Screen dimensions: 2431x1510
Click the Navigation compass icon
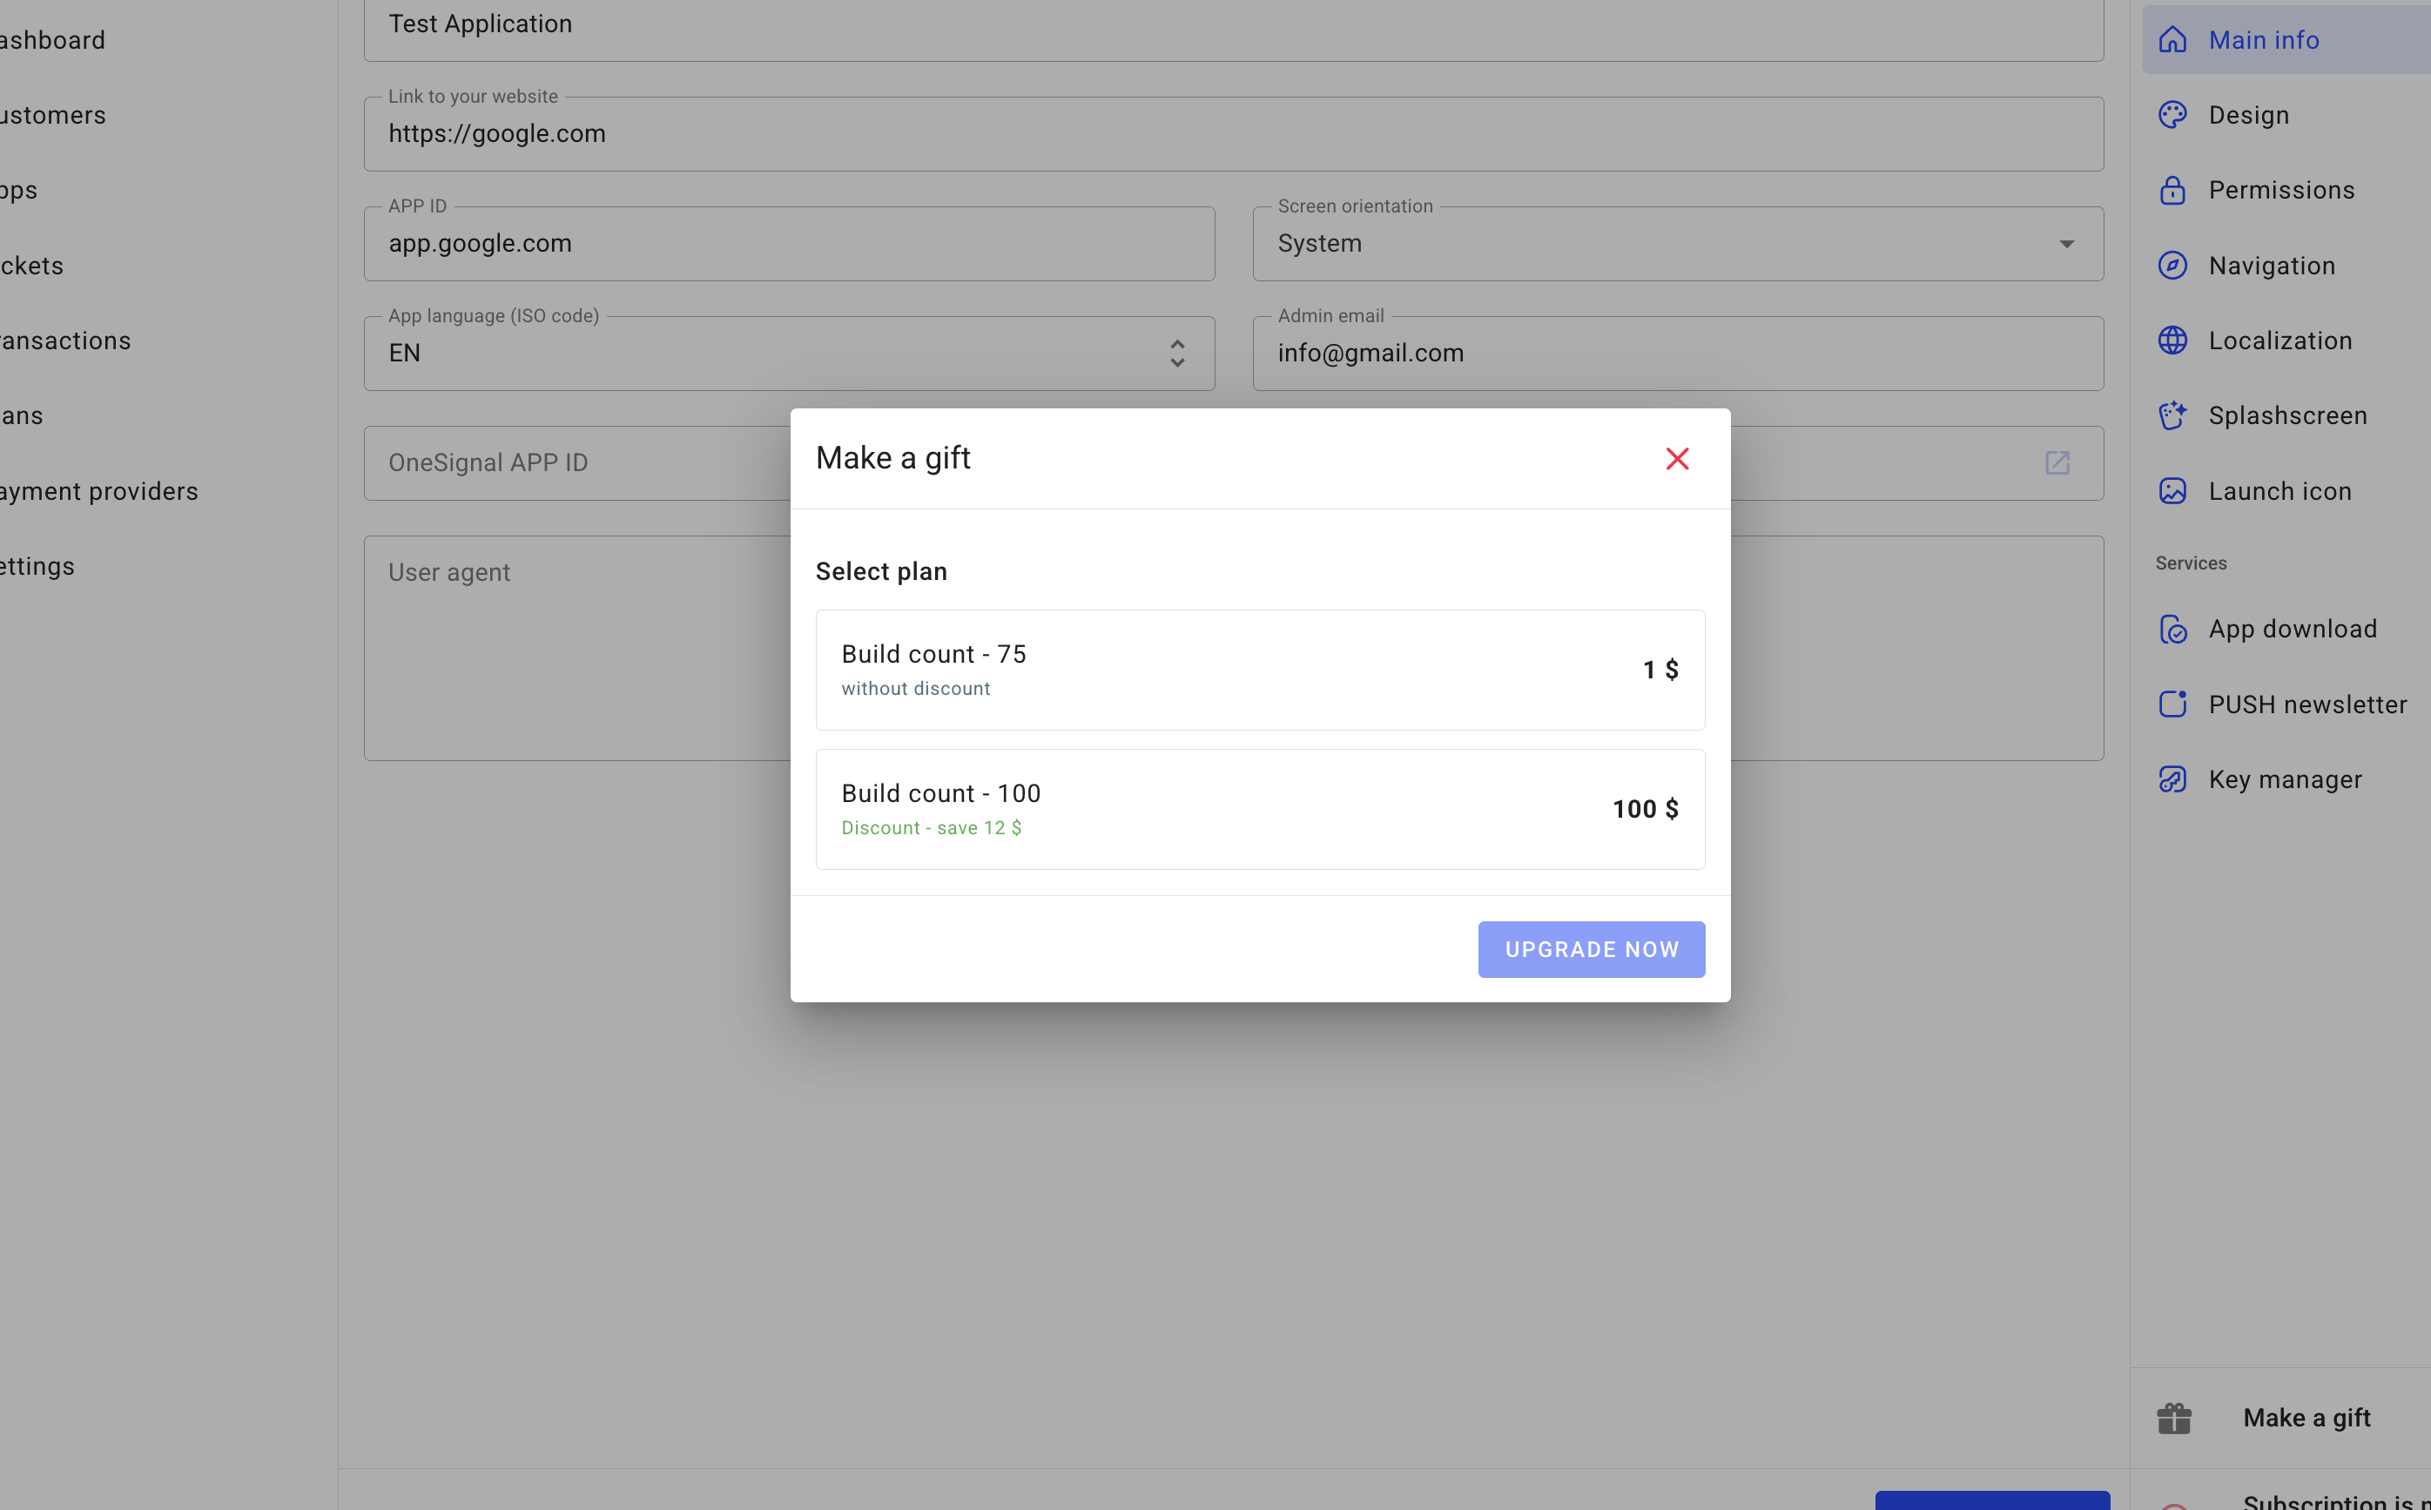pos(2172,266)
